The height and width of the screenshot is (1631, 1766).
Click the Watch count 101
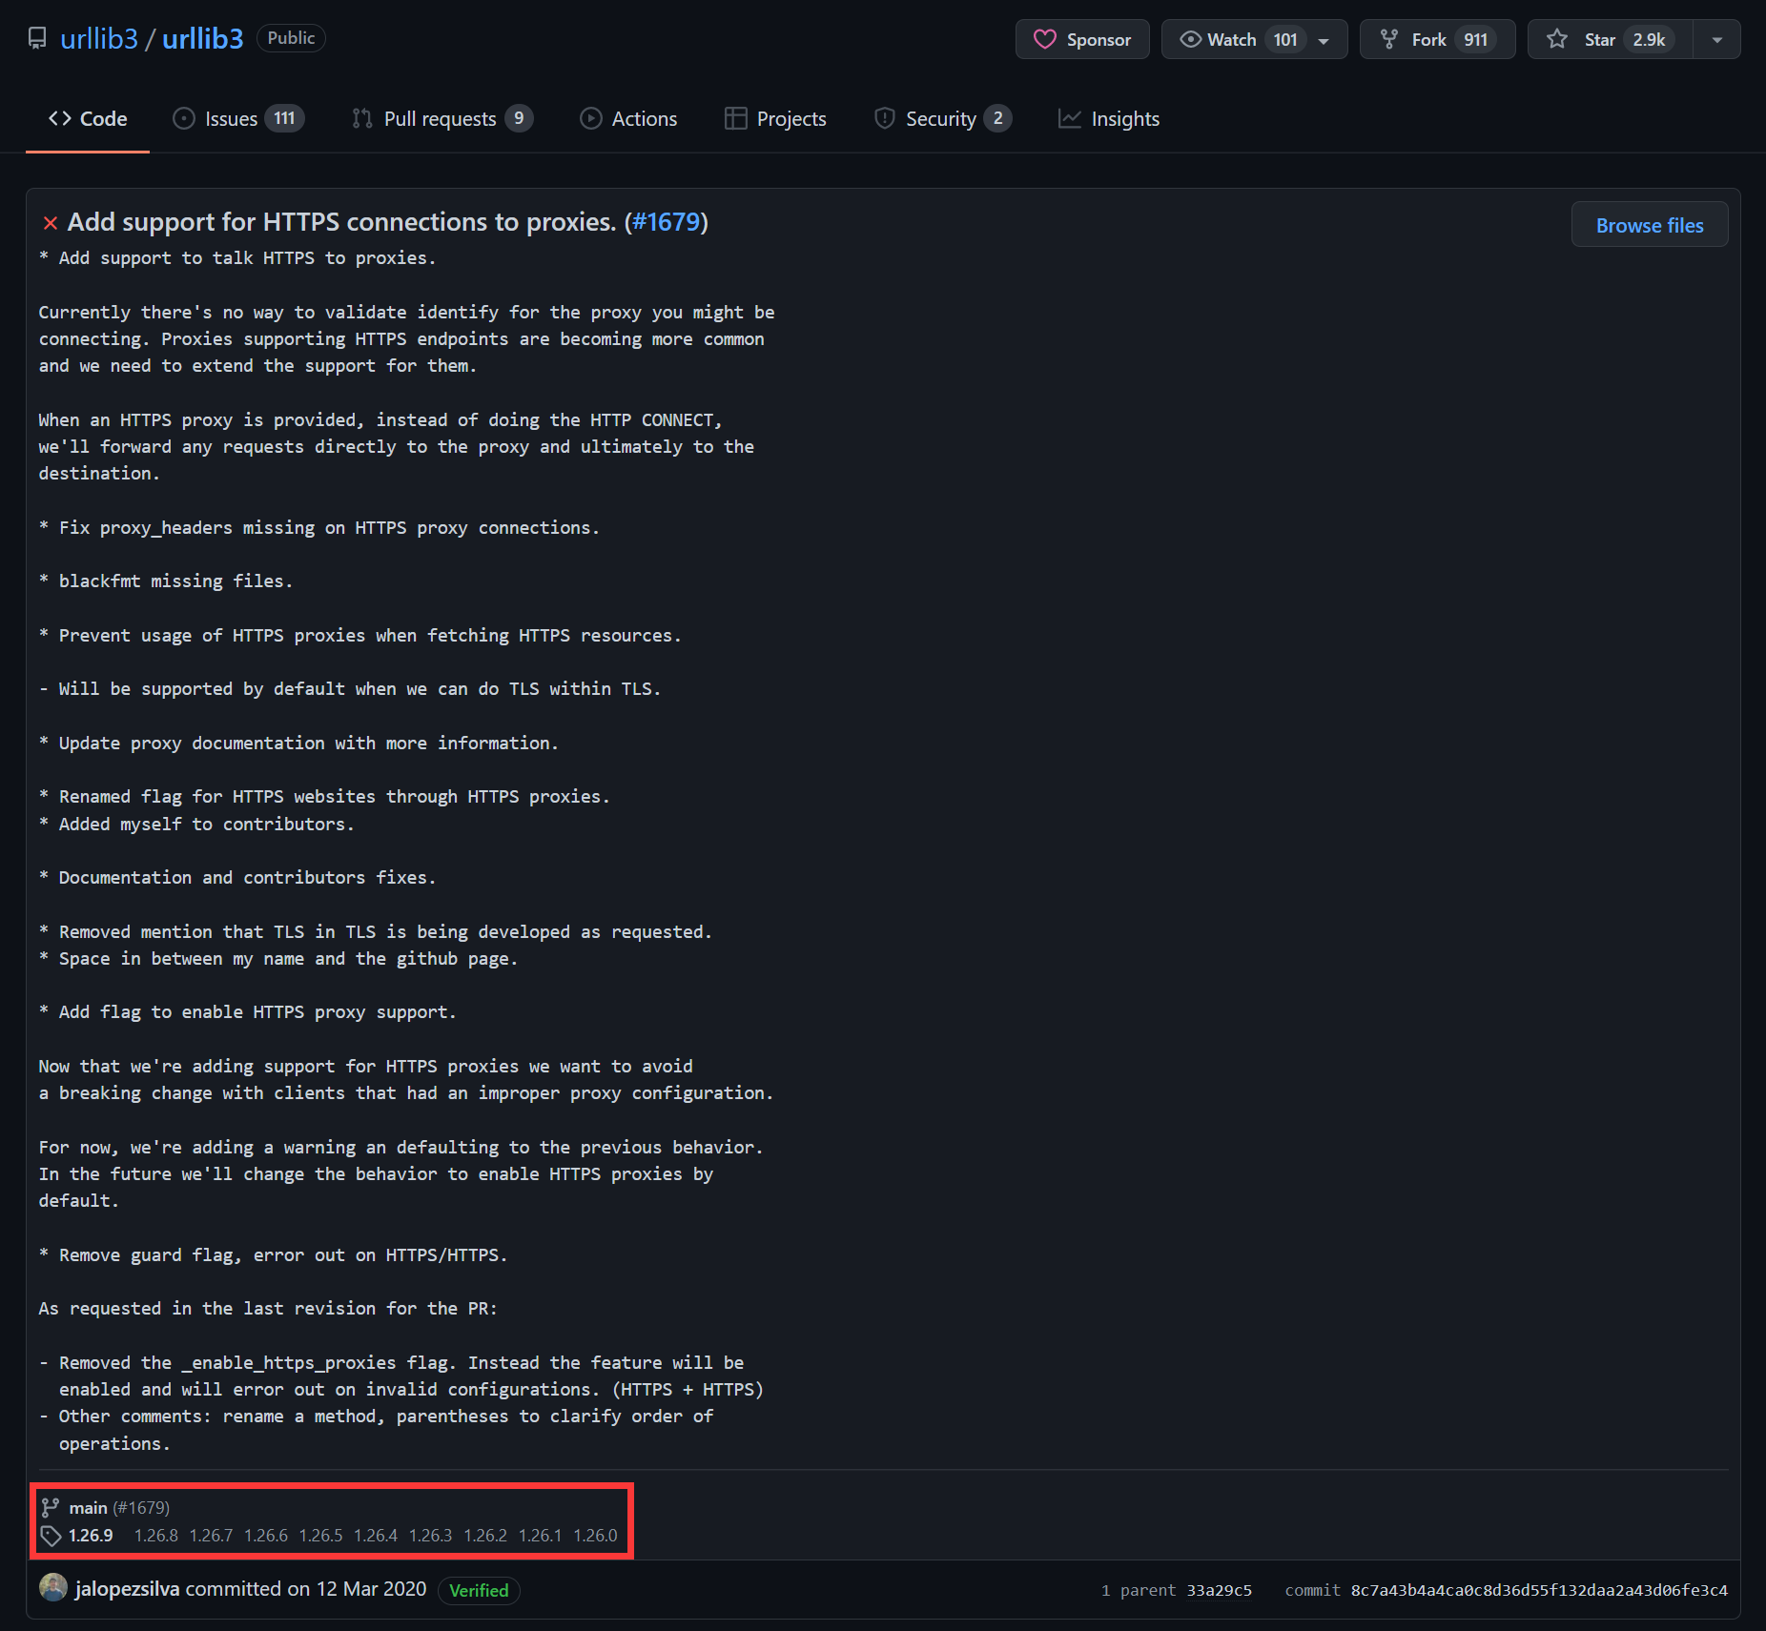point(1284,39)
